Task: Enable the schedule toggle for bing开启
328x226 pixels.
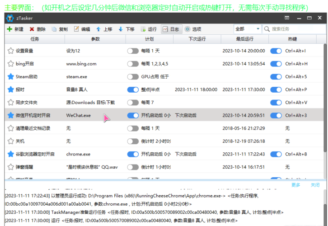Action: (x=133, y=64)
